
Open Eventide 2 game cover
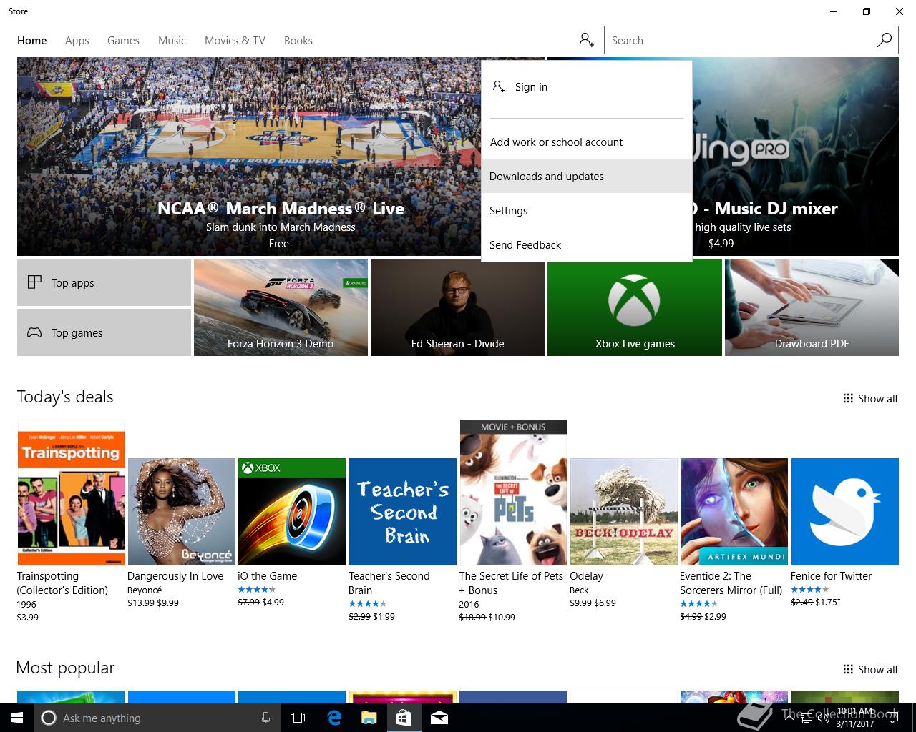(734, 512)
